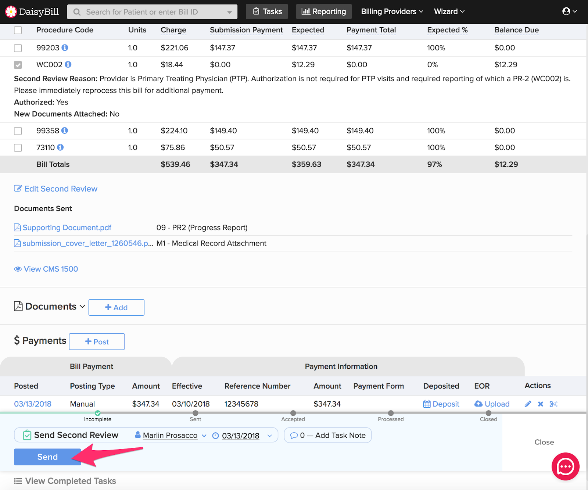The width and height of the screenshot is (588, 490).
Task: Check the box for procedure 99203
Action: click(18, 48)
